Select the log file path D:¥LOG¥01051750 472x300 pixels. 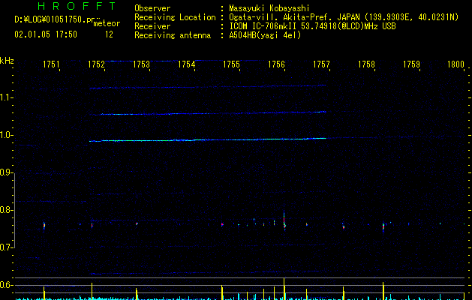(x=50, y=19)
